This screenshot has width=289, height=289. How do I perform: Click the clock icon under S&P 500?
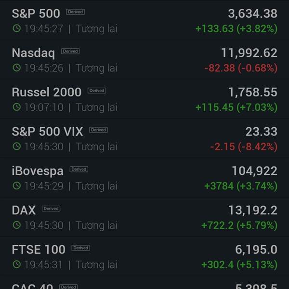16,29
